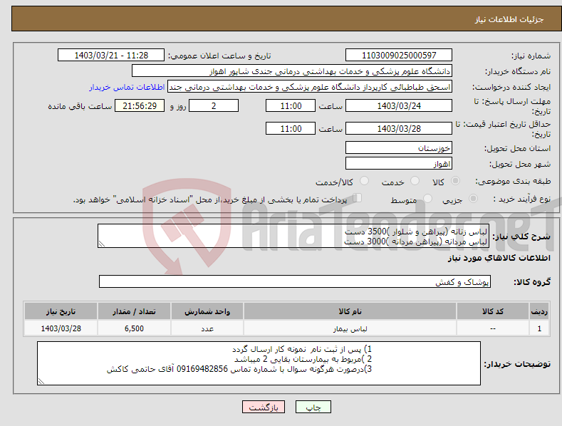
Task: Click the price validity time 11:00 field
Action: pyautogui.click(x=291, y=128)
